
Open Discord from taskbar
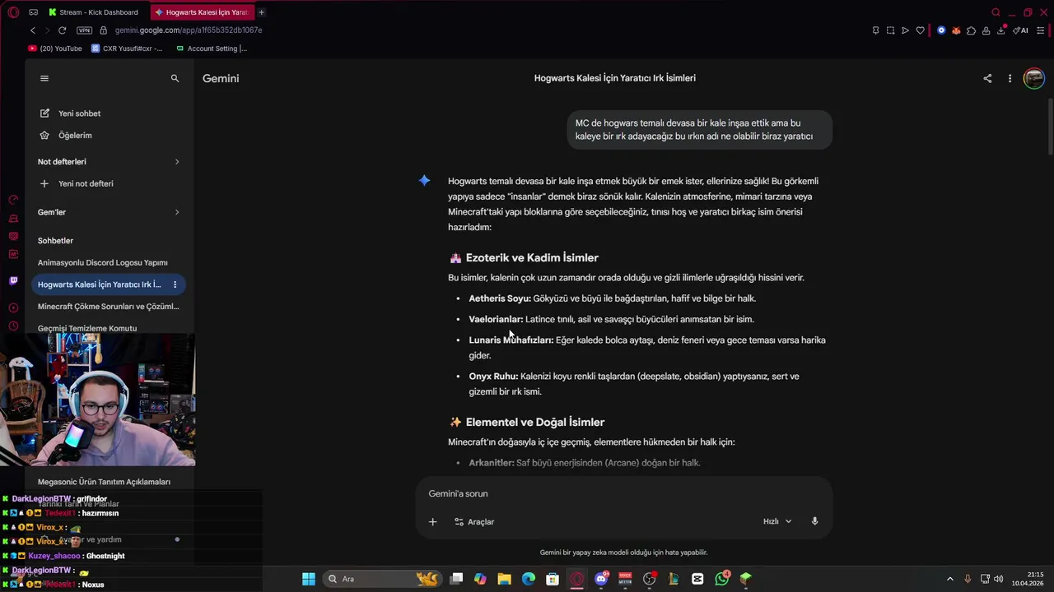click(x=601, y=579)
